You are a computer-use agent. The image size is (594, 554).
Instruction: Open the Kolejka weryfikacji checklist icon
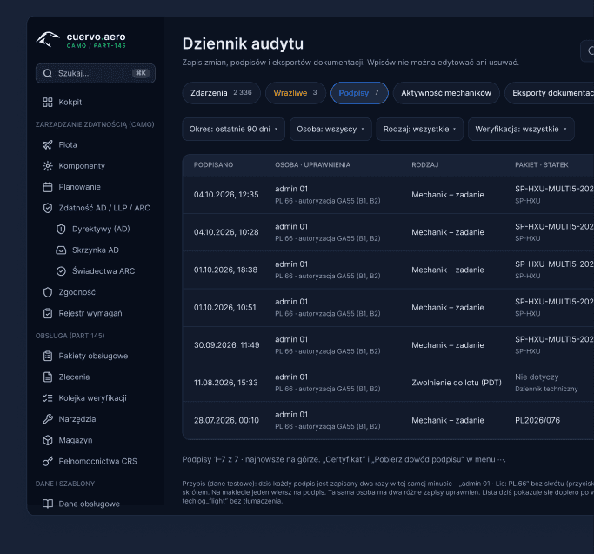(x=48, y=398)
